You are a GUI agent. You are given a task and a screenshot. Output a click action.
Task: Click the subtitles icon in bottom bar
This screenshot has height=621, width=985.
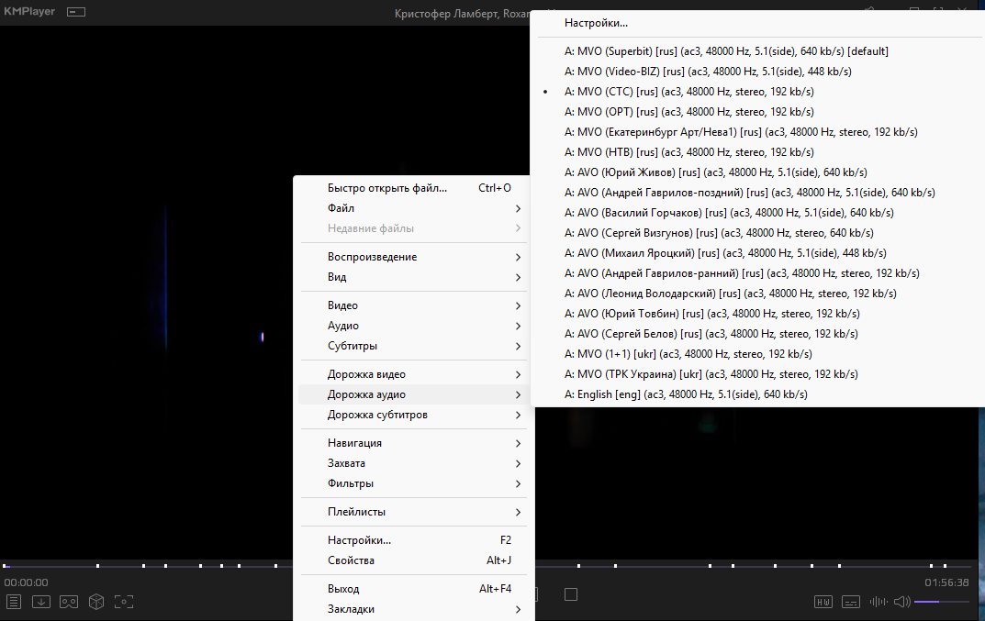pos(851,602)
